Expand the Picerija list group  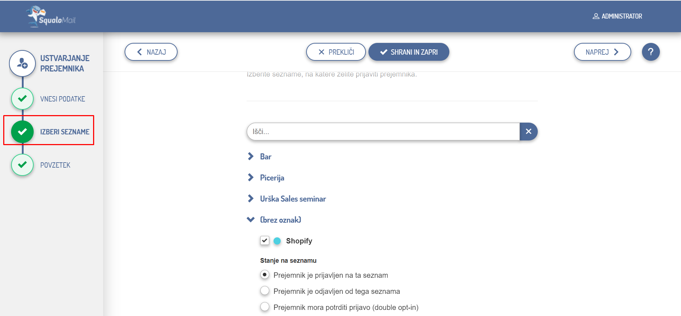[x=251, y=178]
